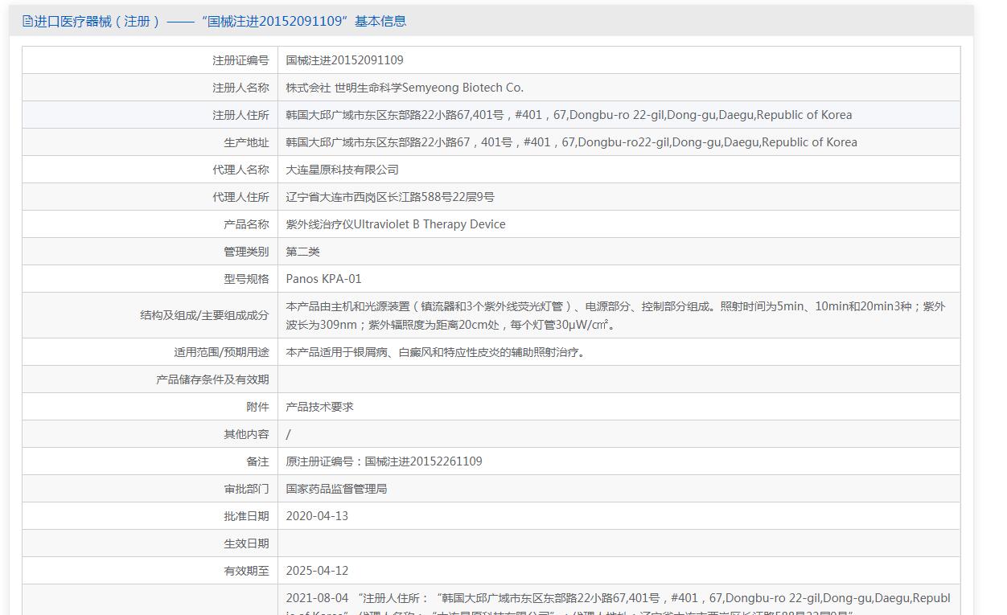Click the 管理类别 label
Viewport: 1007px width, 615px height.
(246, 252)
